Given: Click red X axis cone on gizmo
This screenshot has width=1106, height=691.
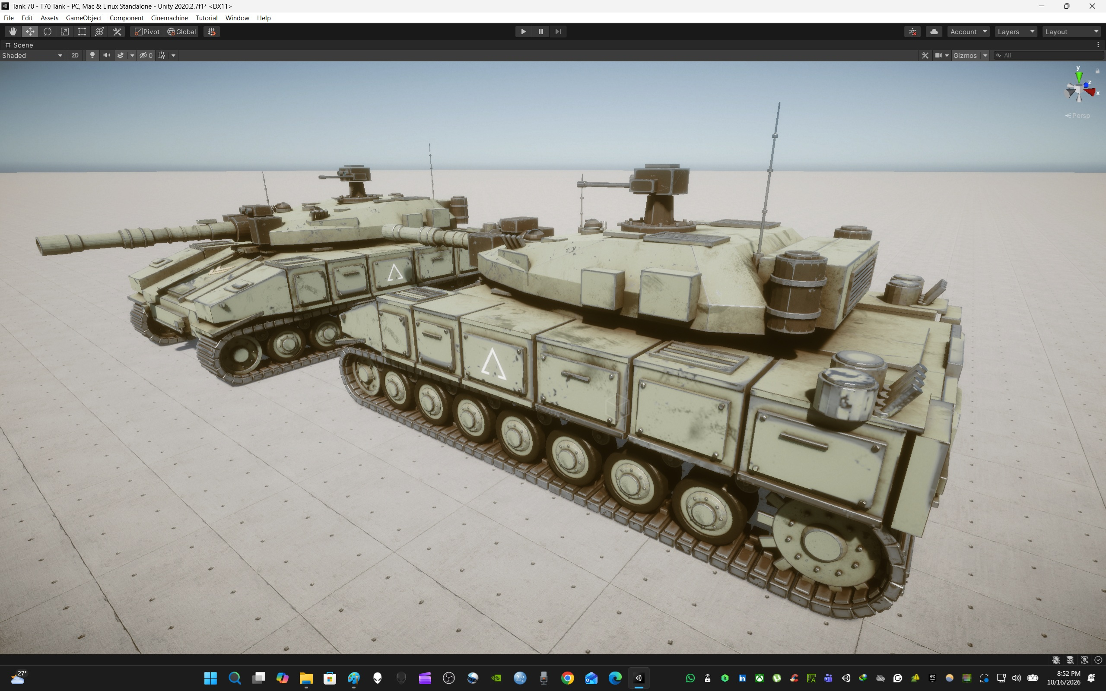Looking at the screenshot, I should 1091,92.
